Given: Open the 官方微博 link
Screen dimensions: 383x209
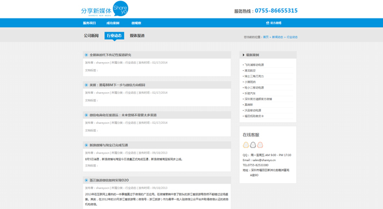Looking at the screenshot, I should 275,23.
